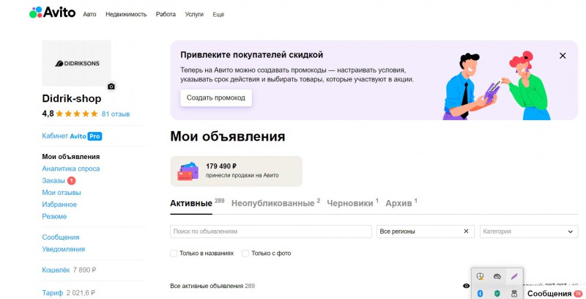The image size is (586, 299).
Task: Click the eye views icon
Action: pos(466,286)
